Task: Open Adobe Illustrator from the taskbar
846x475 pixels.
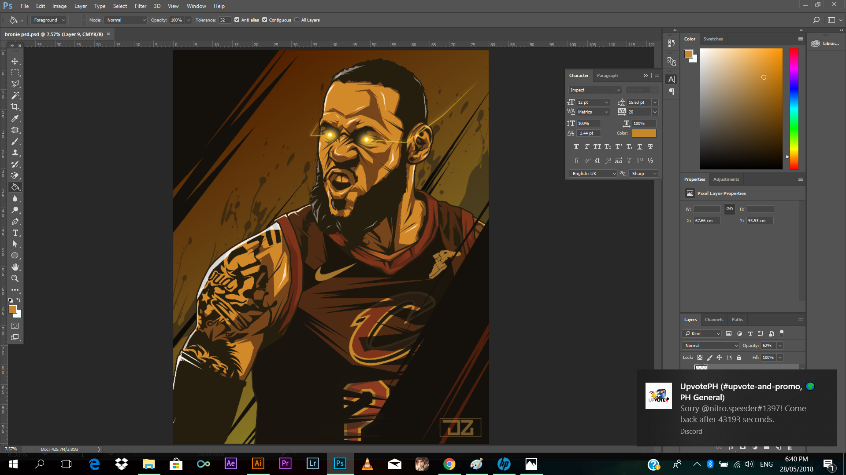Action: [x=258, y=464]
